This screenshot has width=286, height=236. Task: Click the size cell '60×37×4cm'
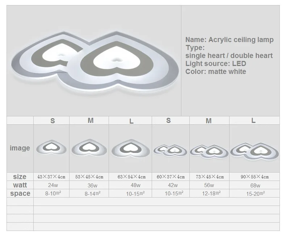[x=171, y=177]
